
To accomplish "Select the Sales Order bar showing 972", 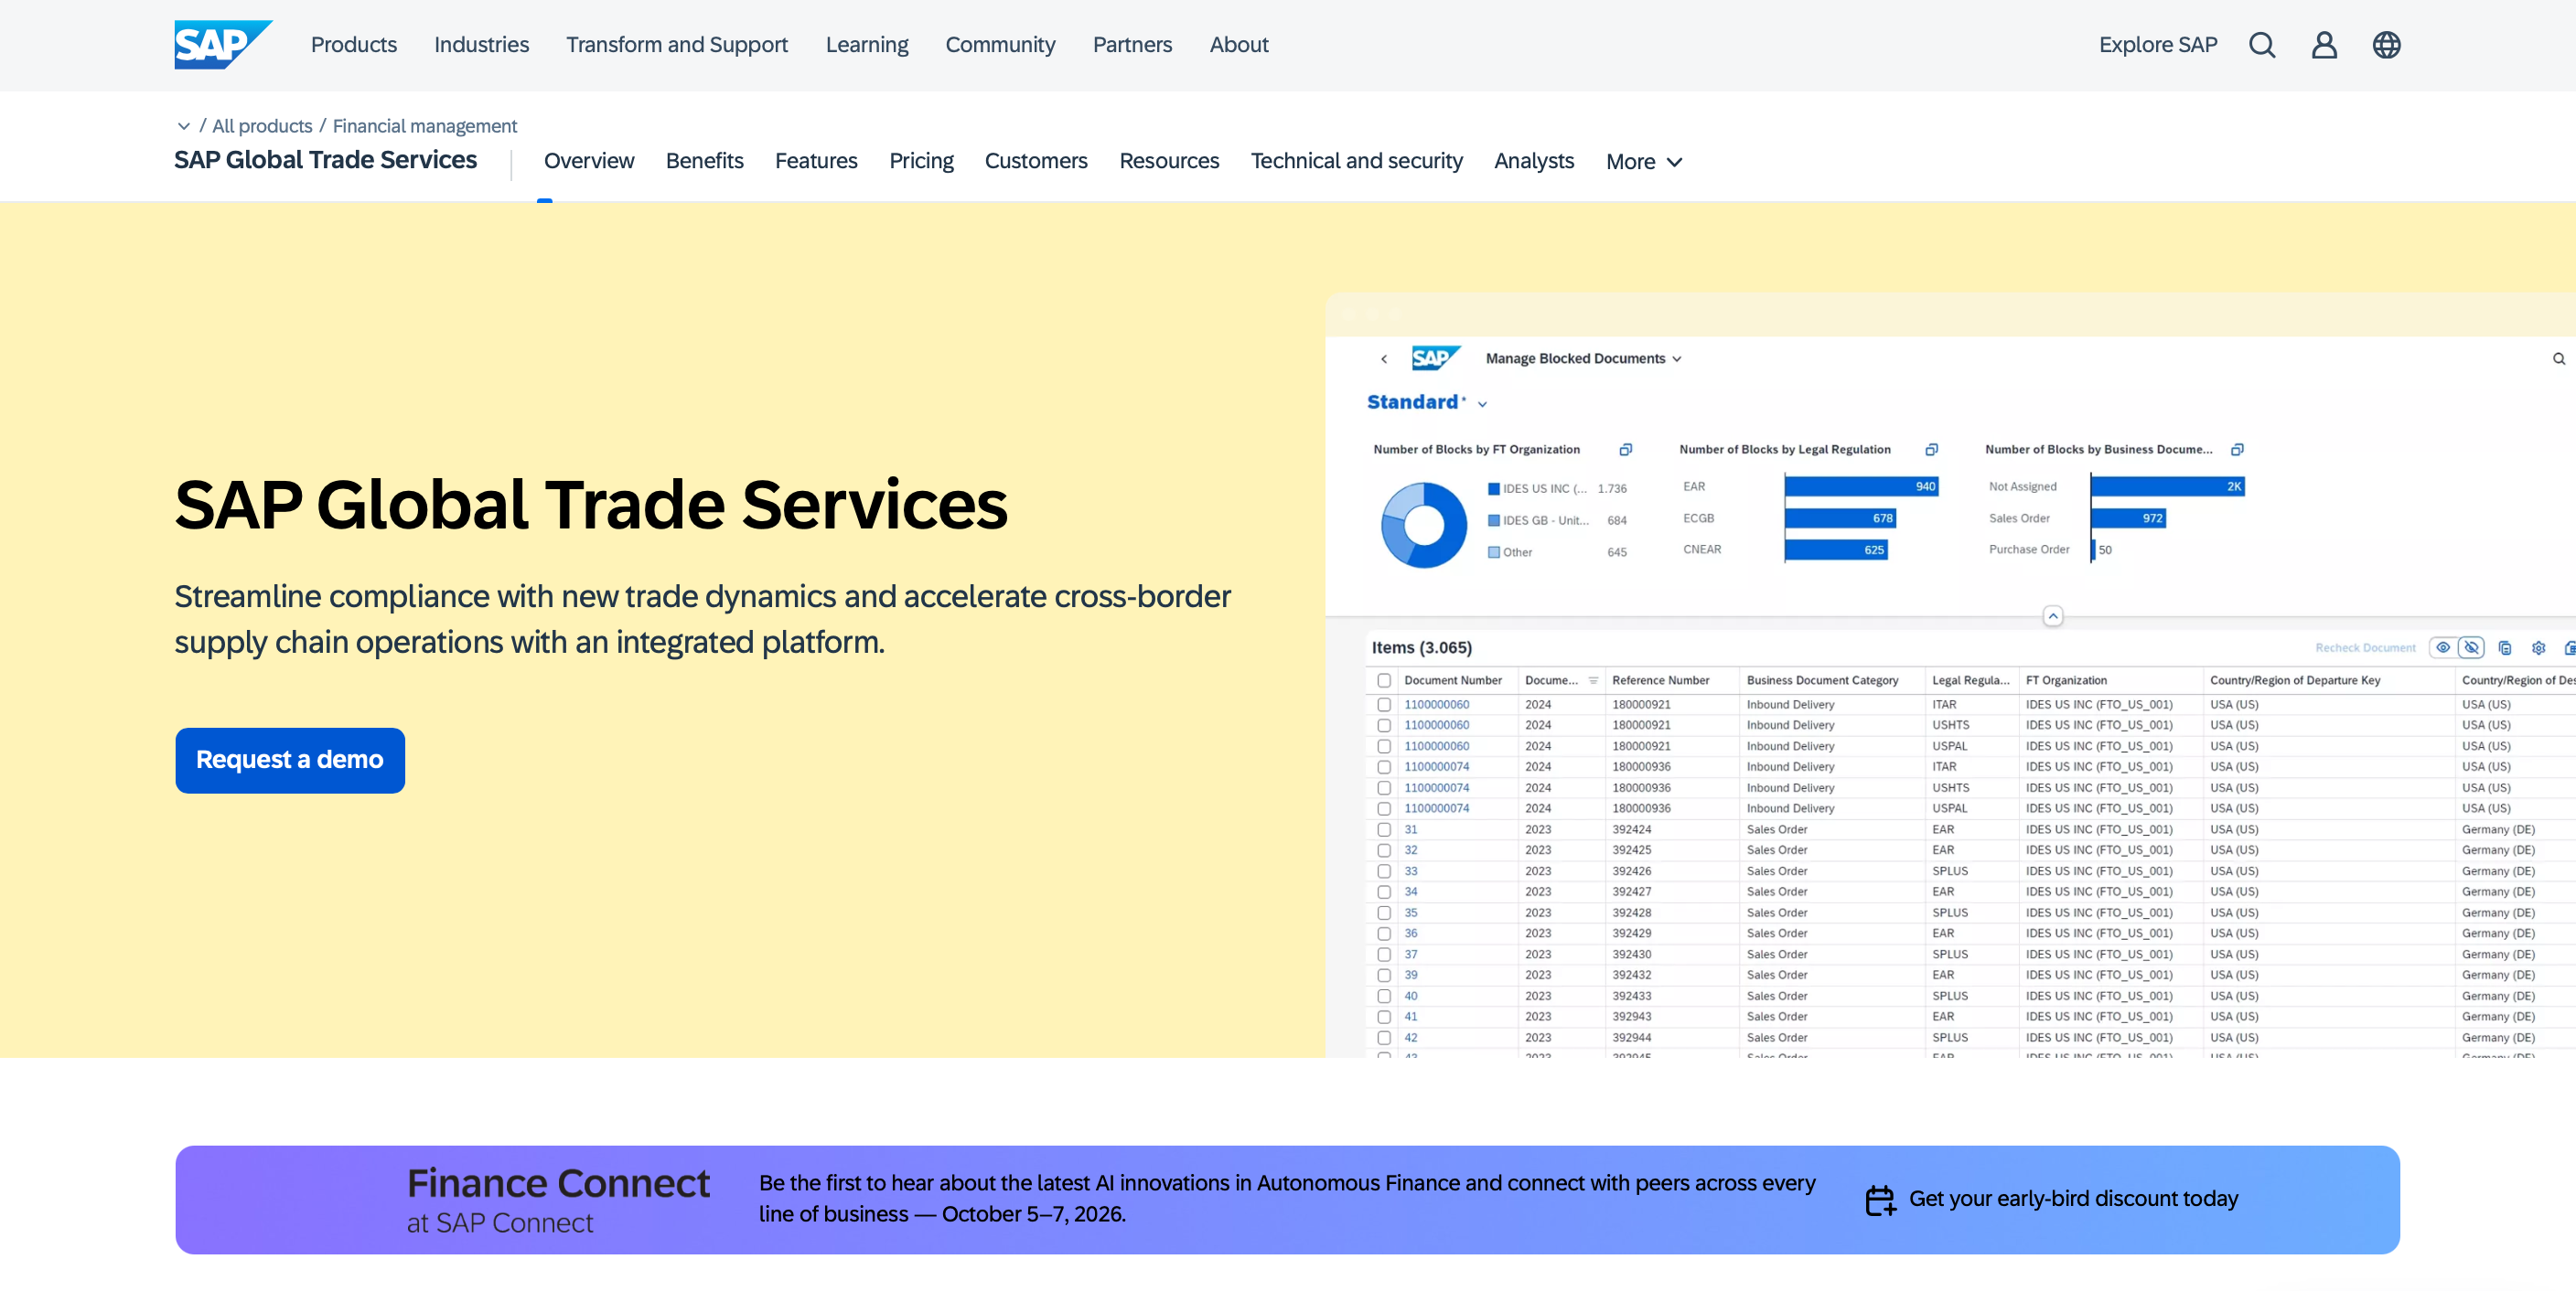I will [x=2129, y=518].
